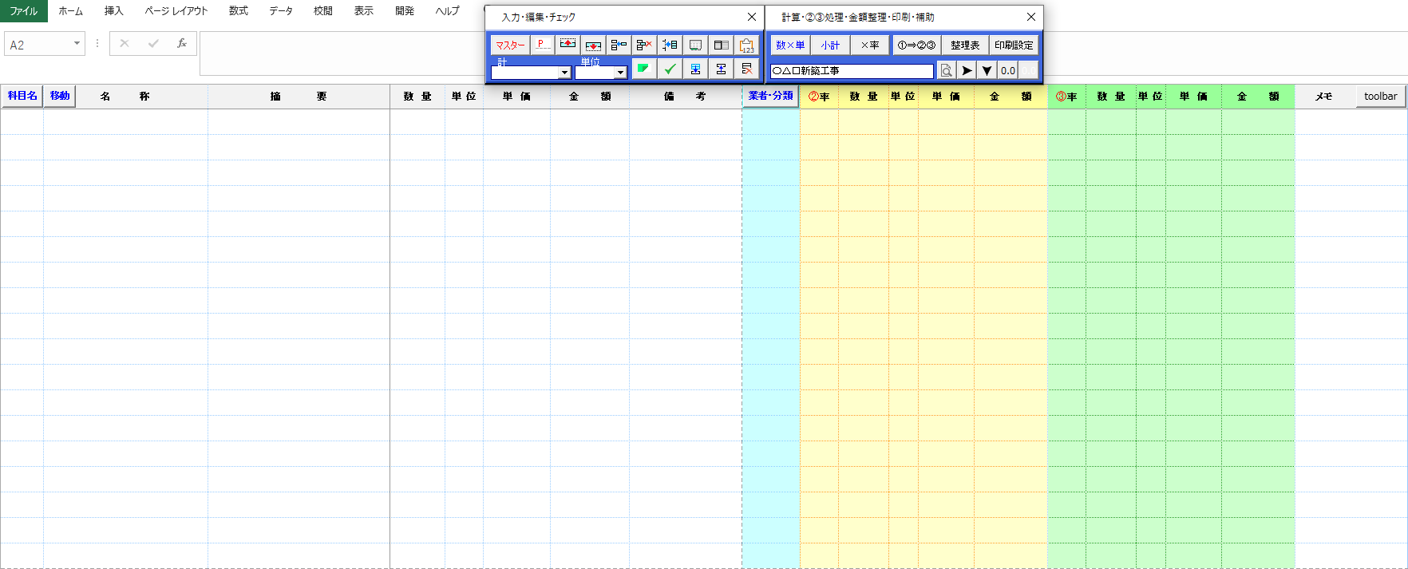Click the insert row above icon
Viewport: 1408px width, 569px height.
pyautogui.click(x=568, y=45)
